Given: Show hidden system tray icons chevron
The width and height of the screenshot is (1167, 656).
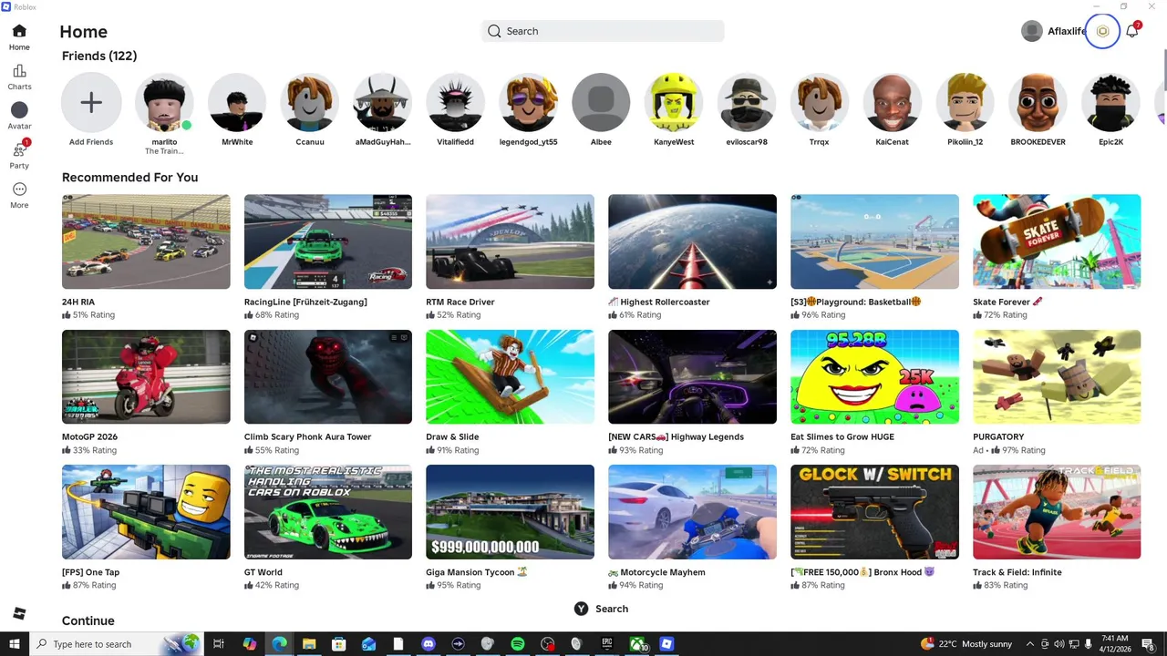Looking at the screenshot, I should click(1030, 644).
